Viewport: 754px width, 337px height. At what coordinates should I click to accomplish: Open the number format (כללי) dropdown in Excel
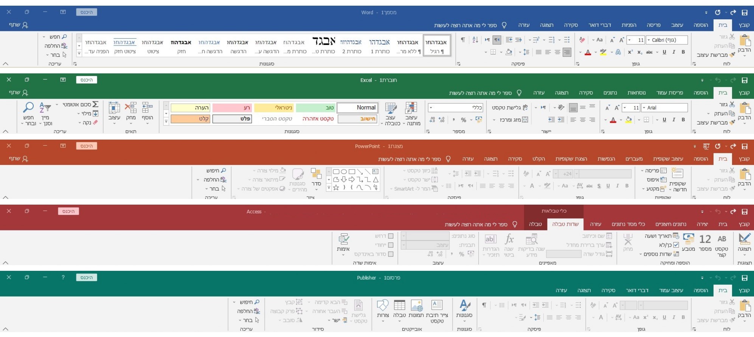click(431, 108)
